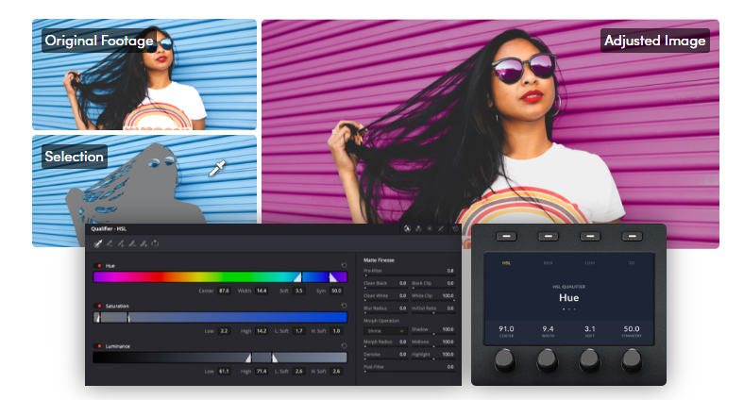The image size is (744, 400).
Task: Click the Center knob under 91.0
Action: pos(504,360)
